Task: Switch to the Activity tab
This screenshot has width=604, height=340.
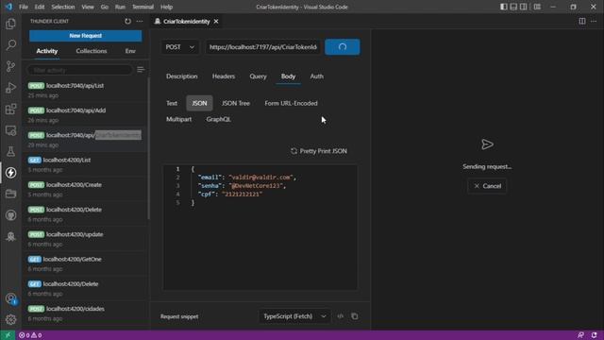Action: pyautogui.click(x=47, y=51)
